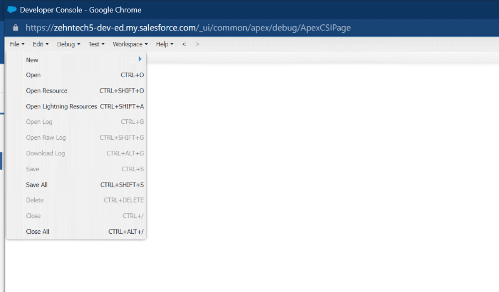This screenshot has width=499, height=292.
Task: Click the Open Log menu entry
Action: point(39,122)
